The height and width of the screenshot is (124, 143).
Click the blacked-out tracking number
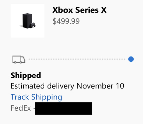(64, 108)
